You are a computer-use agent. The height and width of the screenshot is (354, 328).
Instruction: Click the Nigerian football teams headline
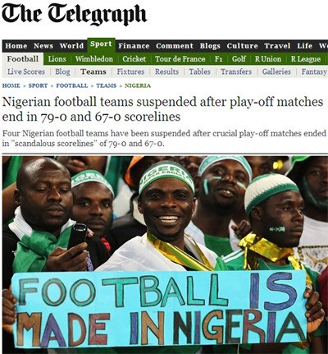pos(162,109)
